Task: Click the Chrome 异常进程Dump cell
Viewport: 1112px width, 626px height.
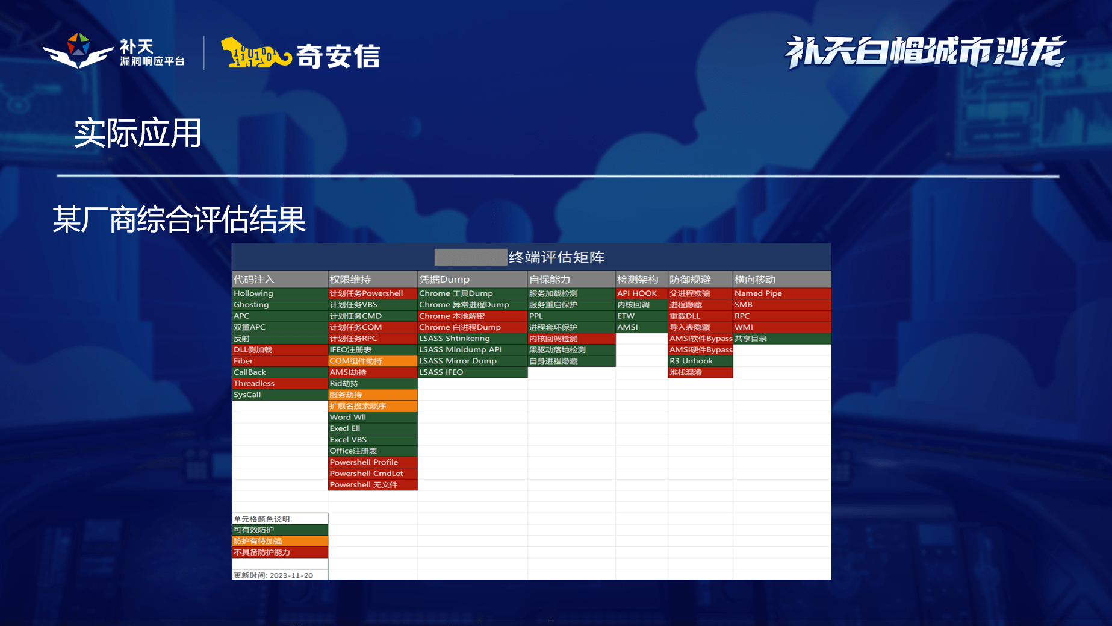Action: coord(473,305)
